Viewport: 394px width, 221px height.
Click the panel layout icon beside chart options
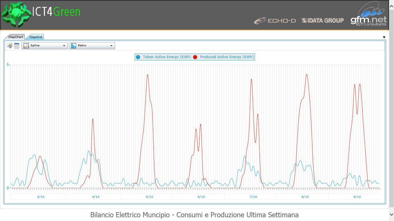(17, 46)
